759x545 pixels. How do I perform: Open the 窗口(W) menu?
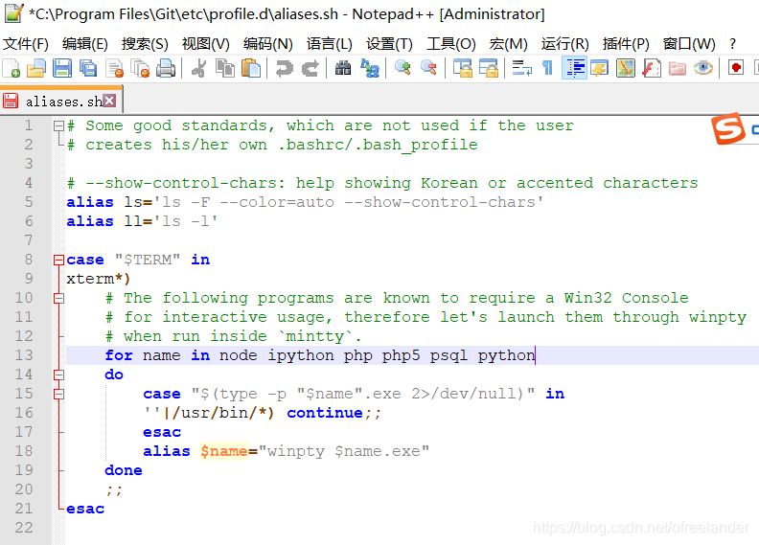(x=689, y=44)
